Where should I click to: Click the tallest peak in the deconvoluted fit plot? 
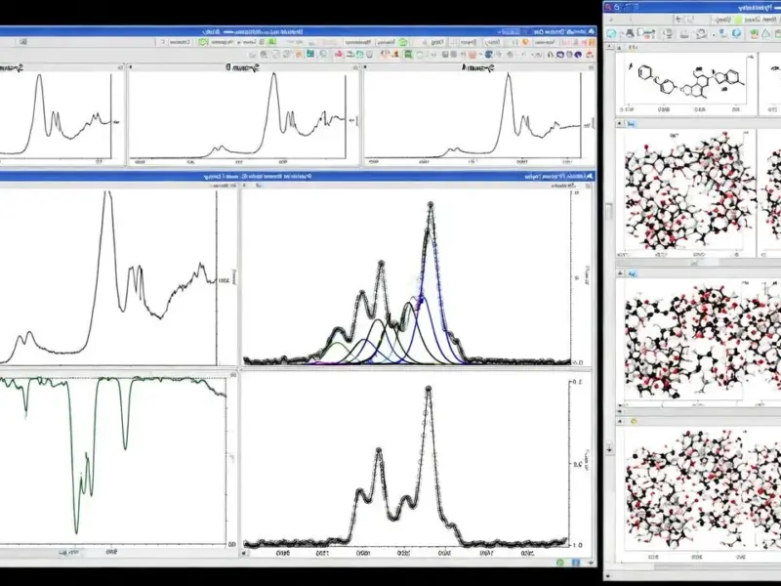click(431, 205)
